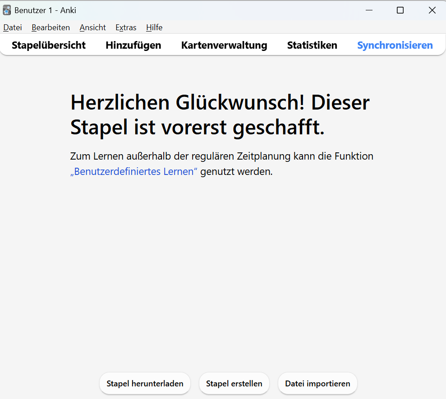
Task: Click the Stapel erstellen button
Action: pyautogui.click(x=234, y=384)
